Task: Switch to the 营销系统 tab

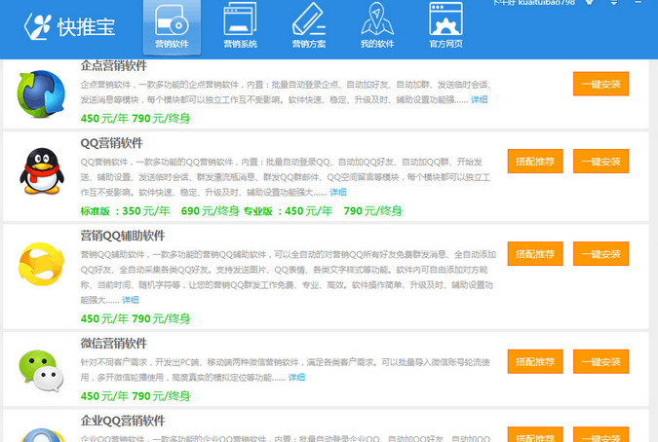Action: (240, 26)
